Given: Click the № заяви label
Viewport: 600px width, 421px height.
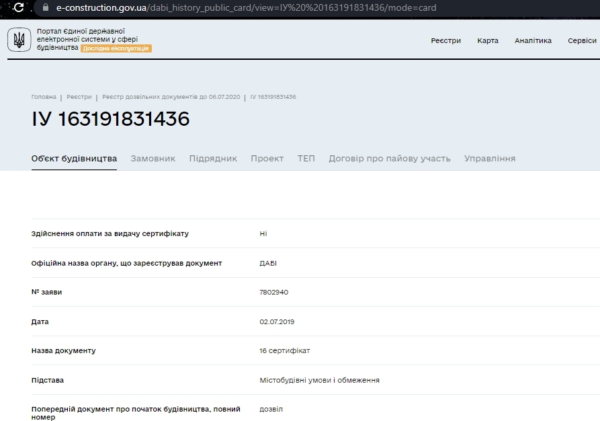Looking at the screenshot, I should [46, 293].
